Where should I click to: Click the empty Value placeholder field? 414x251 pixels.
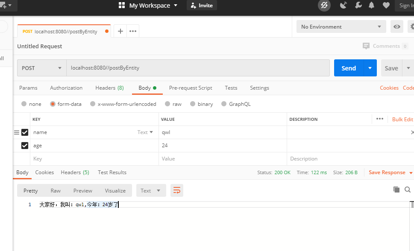[223, 159]
